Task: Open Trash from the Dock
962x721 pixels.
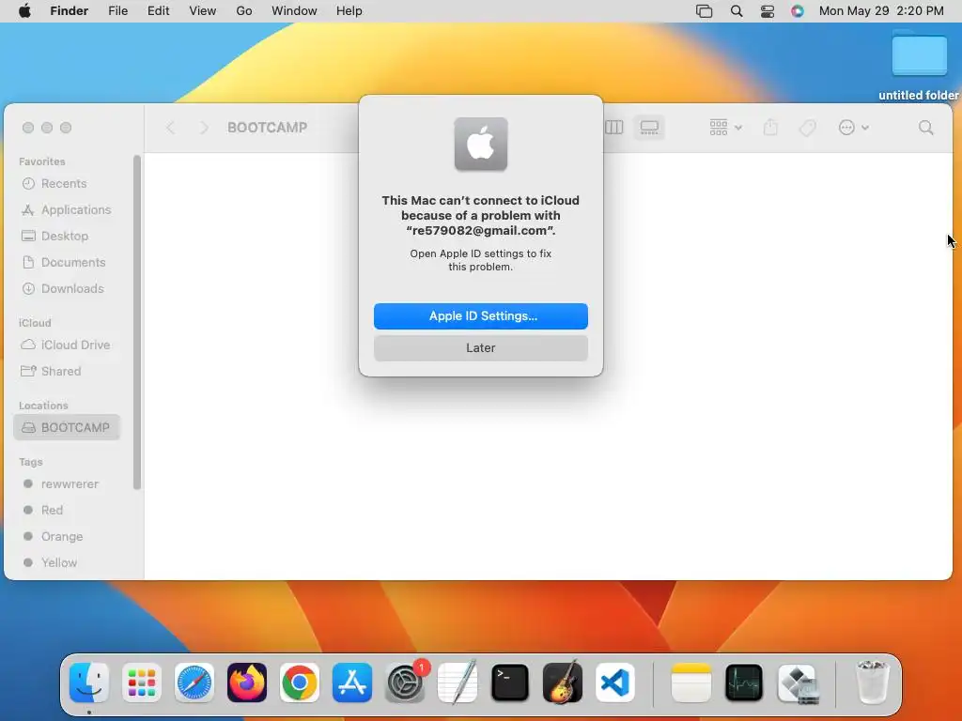Action: 872,683
